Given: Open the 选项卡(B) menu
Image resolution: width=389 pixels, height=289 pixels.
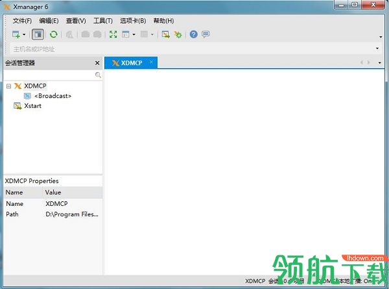Looking at the screenshot, I should pos(133,21).
